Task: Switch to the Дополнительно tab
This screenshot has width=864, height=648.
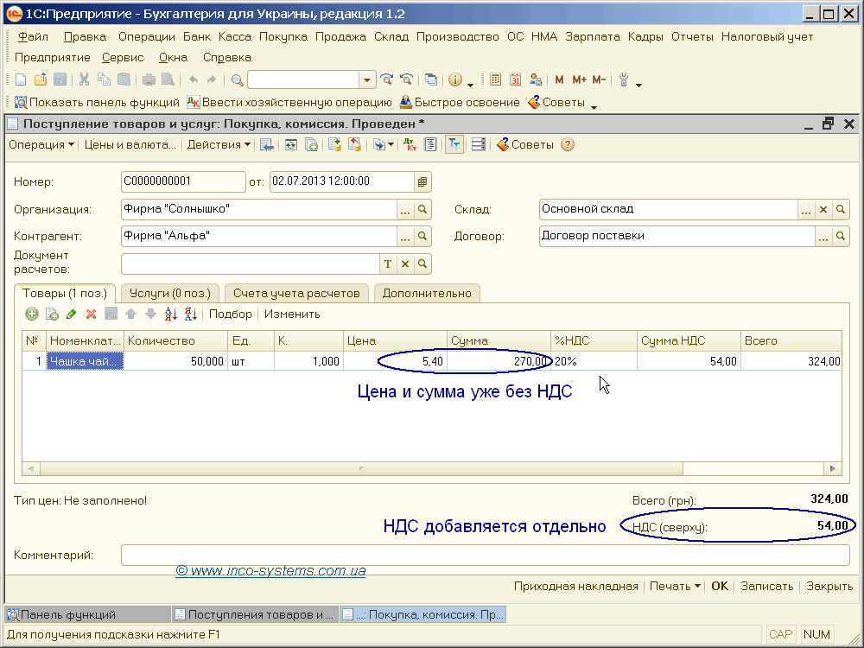Action: point(427,293)
